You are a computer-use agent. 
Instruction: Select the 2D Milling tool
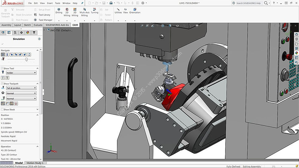(67, 12)
